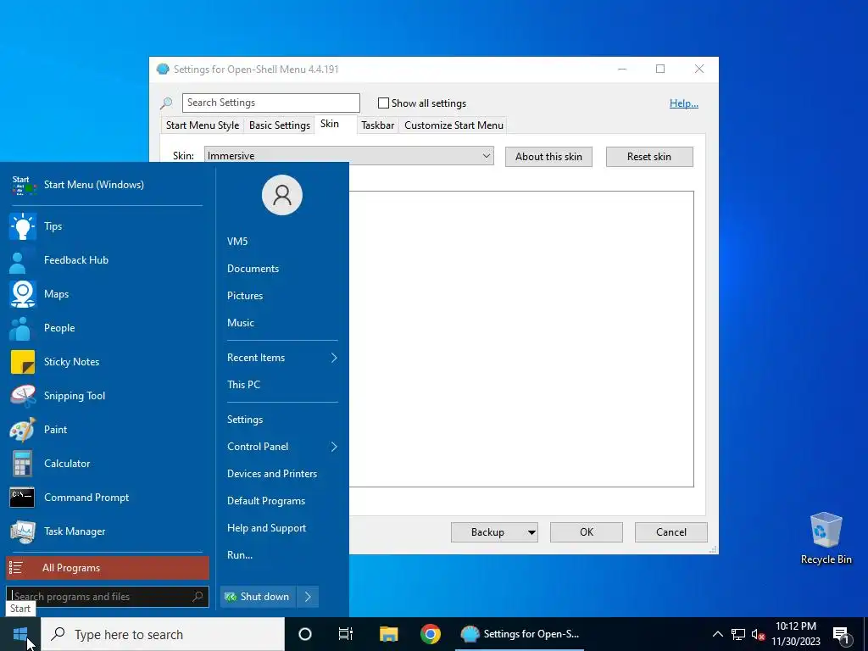Click the Shut down button
The width and height of the screenshot is (868, 651).
(x=258, y=597)
